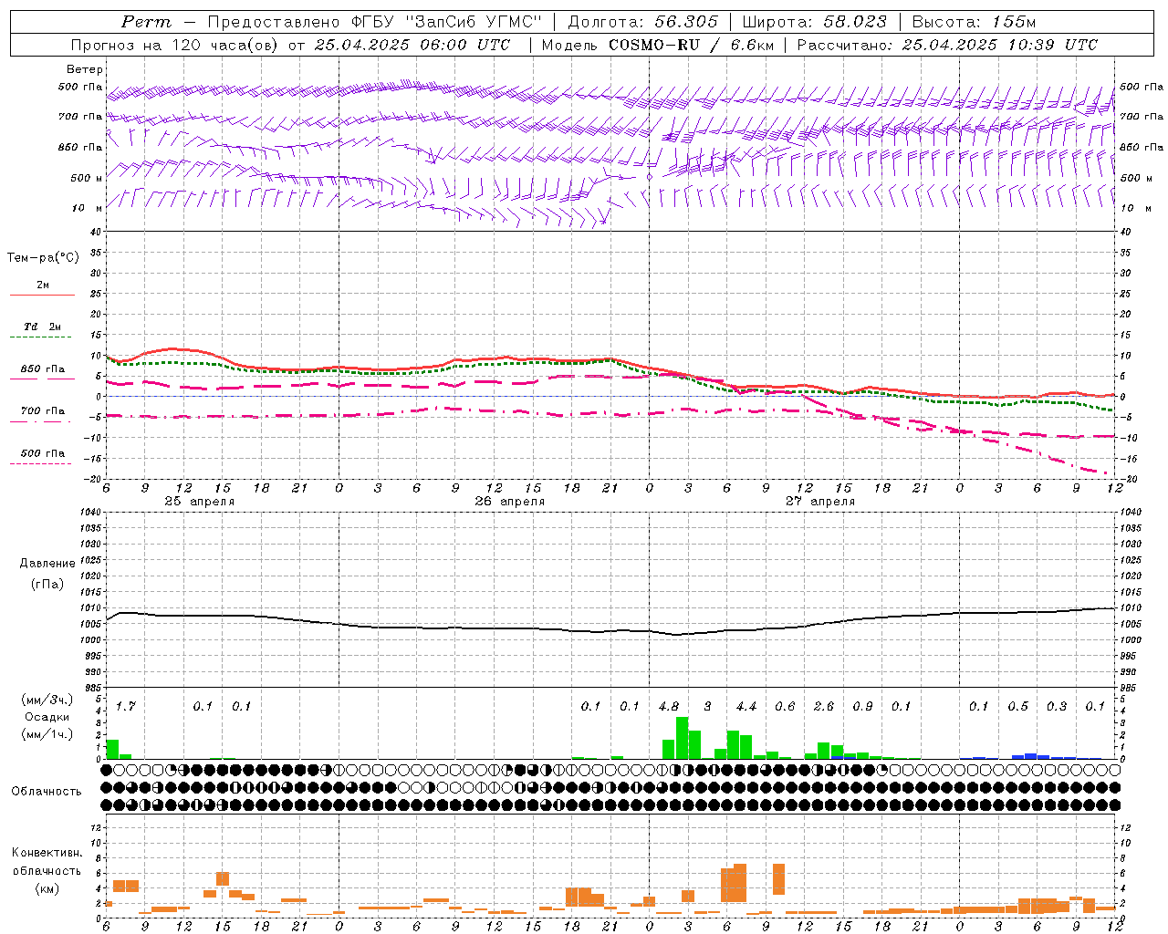Image resolution: width=1168 pixels, height=934 pixels.
Task: Click the "Ветер" wind panel label
Action: click(85, 69)
